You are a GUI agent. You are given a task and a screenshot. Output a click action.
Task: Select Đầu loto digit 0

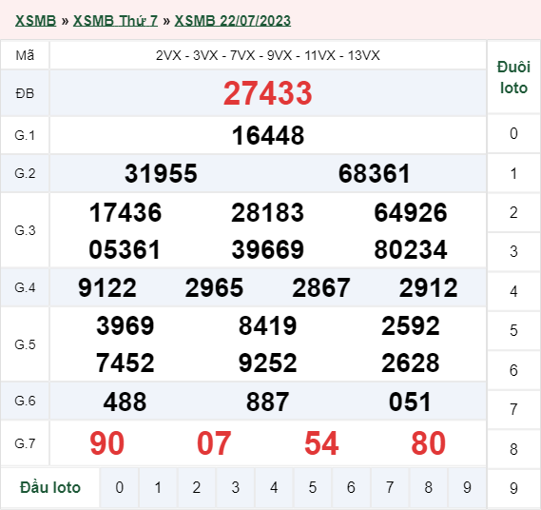tap(120, 487)
